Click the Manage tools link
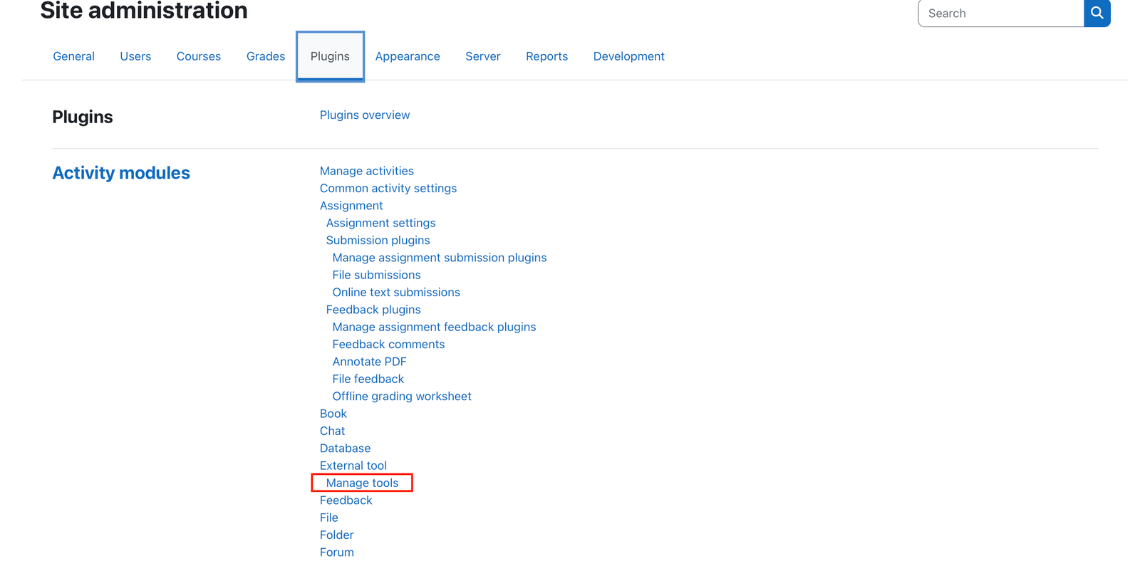 pyautogui.click(x=362, y=483)
